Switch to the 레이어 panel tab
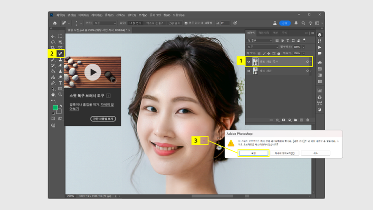Image resolution: width=373 pixels, height=210 pixels. click(251, 34)
